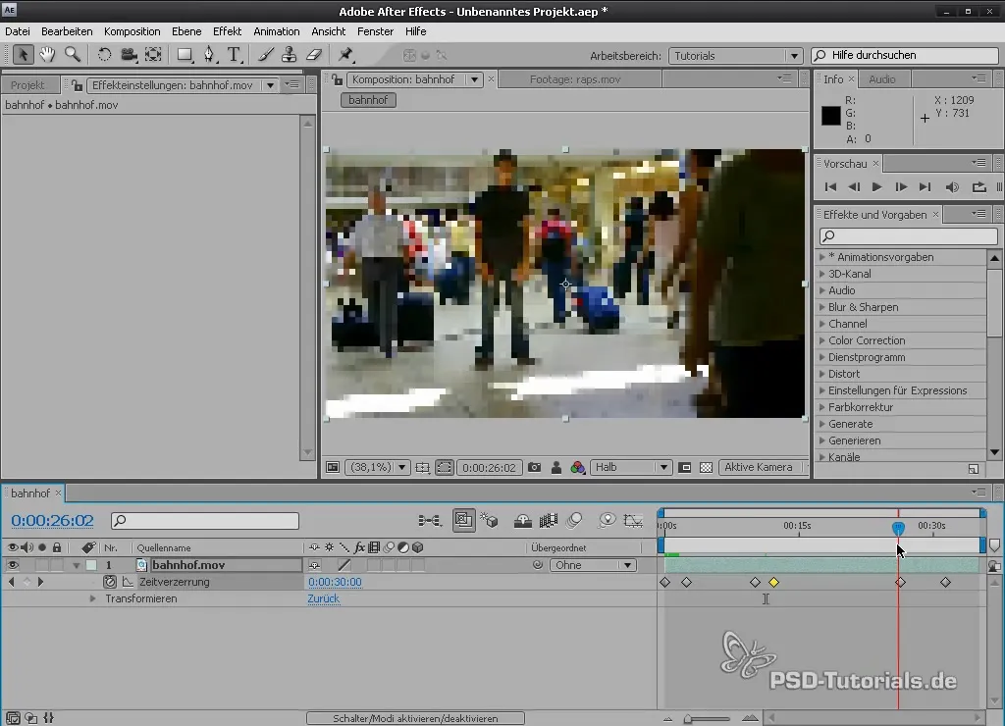Toggle audio mute in Vorschau panel
This screenshot has width=1005, height=726.
tap(952, 187)
